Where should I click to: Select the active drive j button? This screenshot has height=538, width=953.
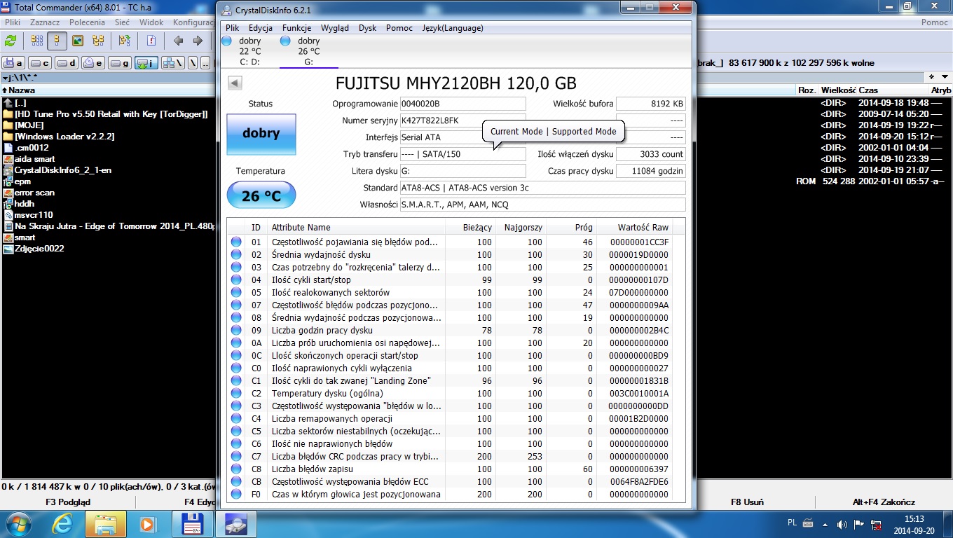[146, 63]
